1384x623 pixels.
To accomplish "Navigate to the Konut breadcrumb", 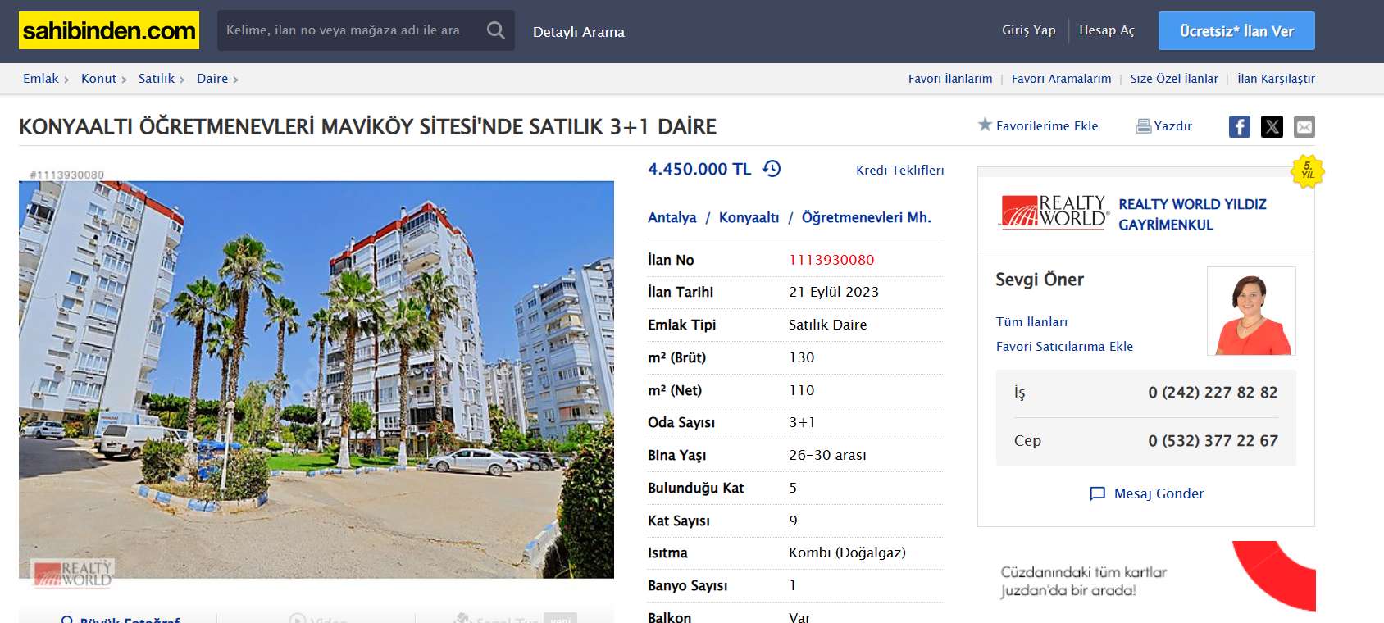I will click(99, 79).
